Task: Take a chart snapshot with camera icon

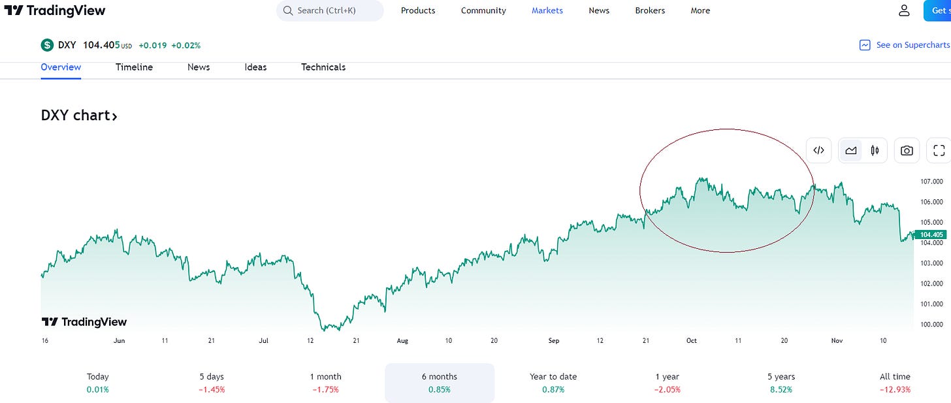Action: (x=907, y=150)
